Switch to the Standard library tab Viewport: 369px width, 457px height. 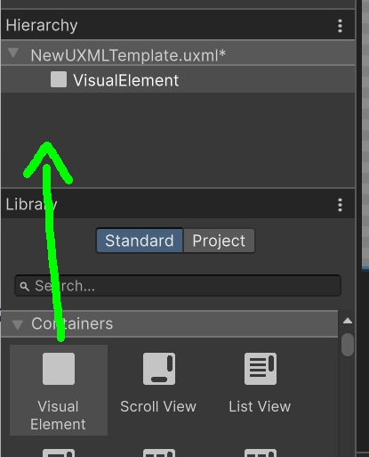pyautogui.click(x=140, y=241)
